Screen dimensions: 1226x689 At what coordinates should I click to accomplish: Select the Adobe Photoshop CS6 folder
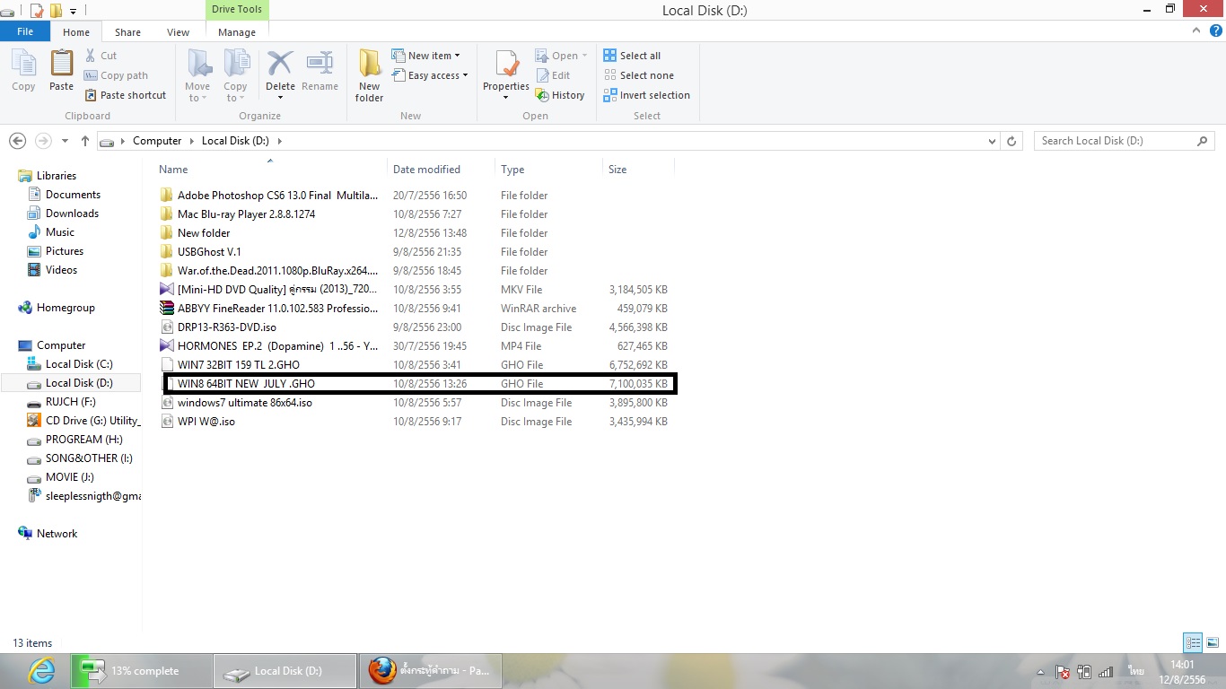[x=277, y=196]
